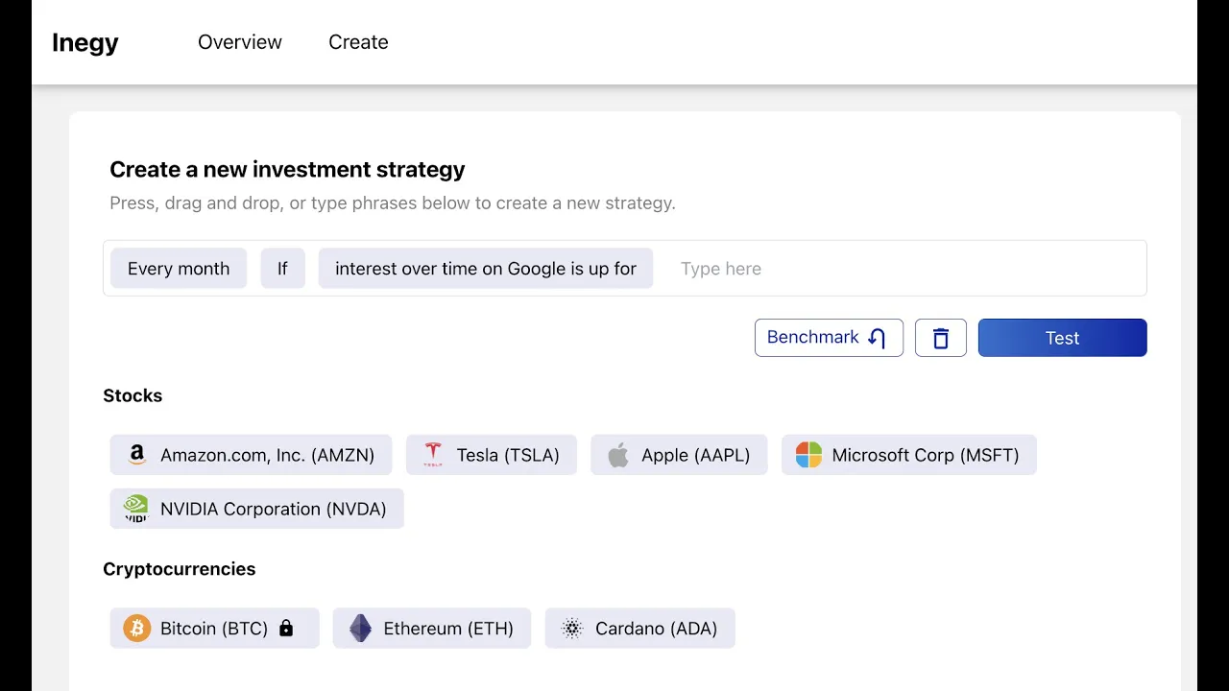The image size is (1229, 691).
Task: Click the Microsoft logo icon
Action: coord(808,455)
